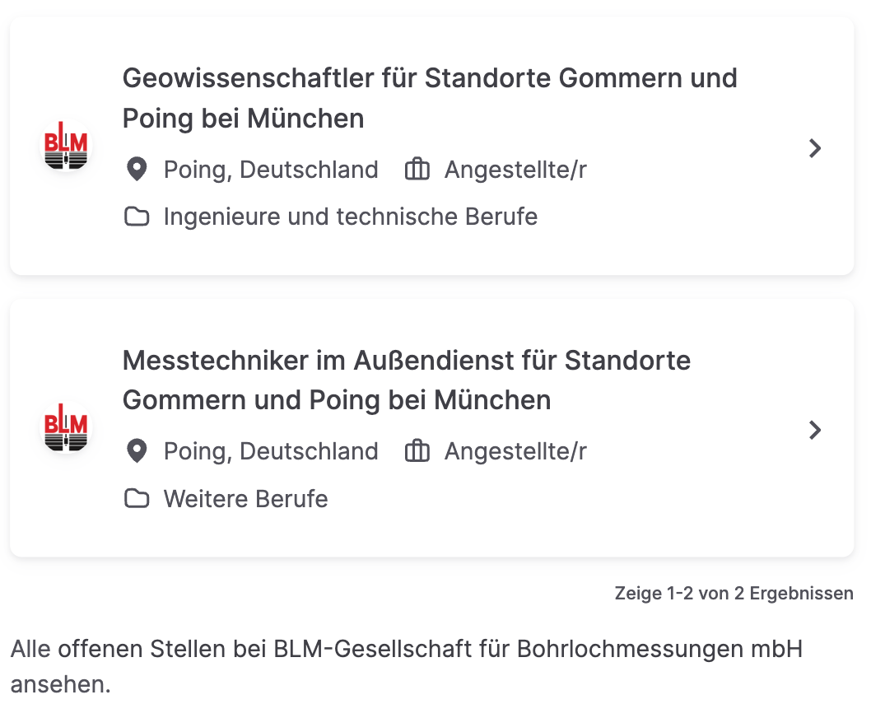
Task: Click Poing, Deutschland in first listing
Action: pos(271,170)
